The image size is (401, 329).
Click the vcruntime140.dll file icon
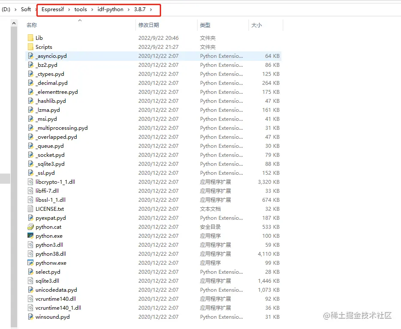pyautogui.click(x=30, y=299)
